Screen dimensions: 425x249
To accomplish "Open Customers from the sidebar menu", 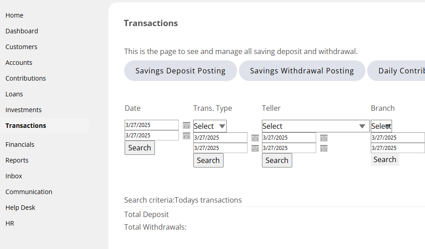I will 21,47.
